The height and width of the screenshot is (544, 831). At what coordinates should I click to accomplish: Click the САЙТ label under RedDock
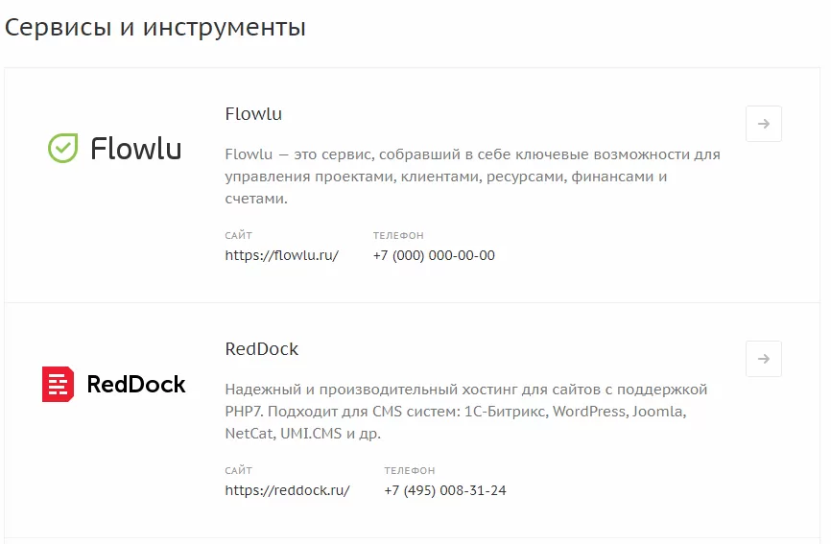pos(239,470)
